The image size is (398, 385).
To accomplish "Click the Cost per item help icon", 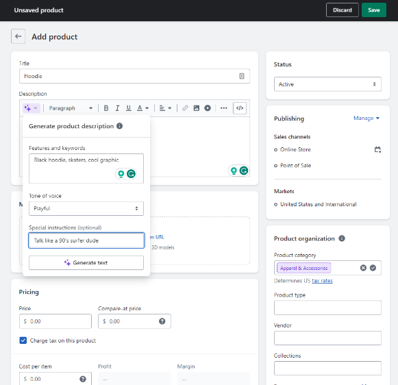I will coord(83,379).
